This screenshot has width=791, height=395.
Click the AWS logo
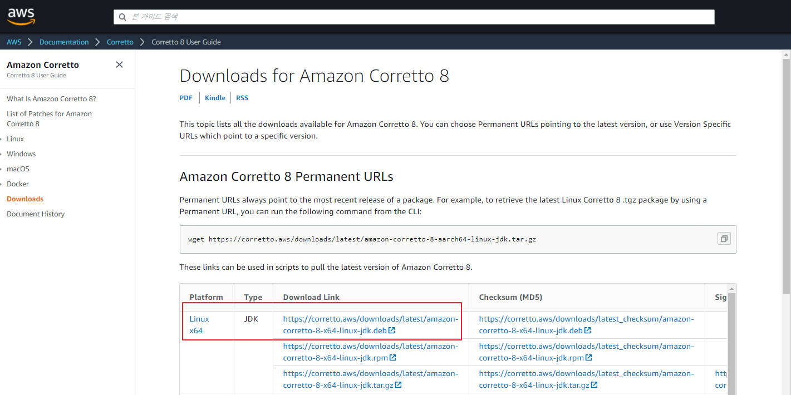point(21,17)
